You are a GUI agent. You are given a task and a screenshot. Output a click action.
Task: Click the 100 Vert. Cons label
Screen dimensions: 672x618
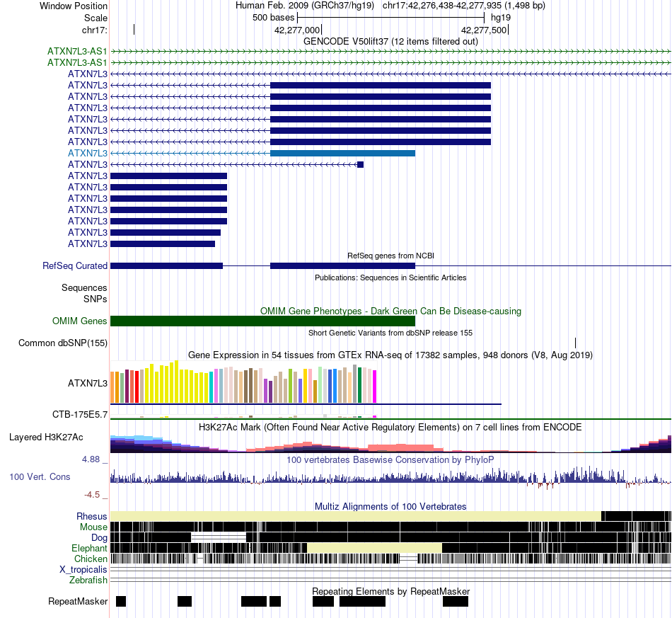coord(40,477)
